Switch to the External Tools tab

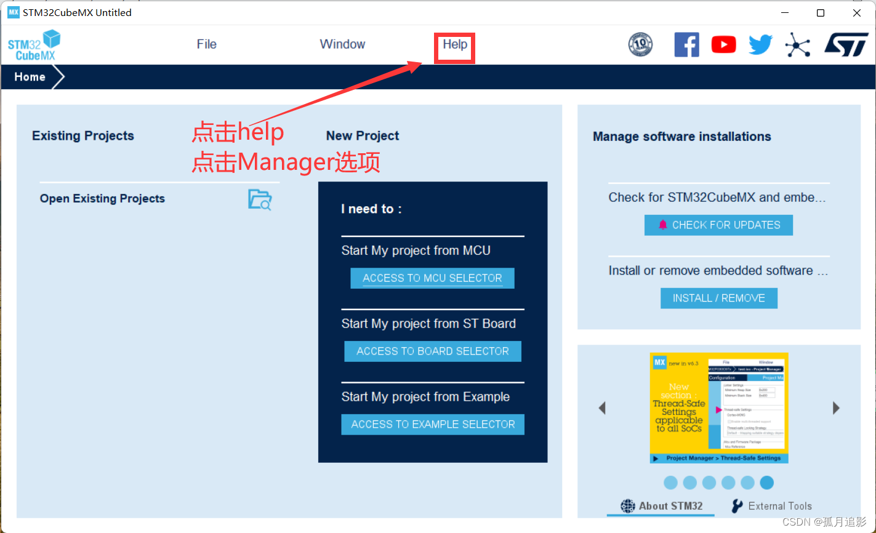tap(771, 506)
